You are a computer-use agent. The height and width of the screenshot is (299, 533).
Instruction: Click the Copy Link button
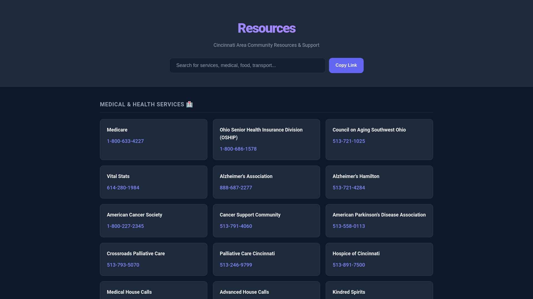(x=346, y=65)
